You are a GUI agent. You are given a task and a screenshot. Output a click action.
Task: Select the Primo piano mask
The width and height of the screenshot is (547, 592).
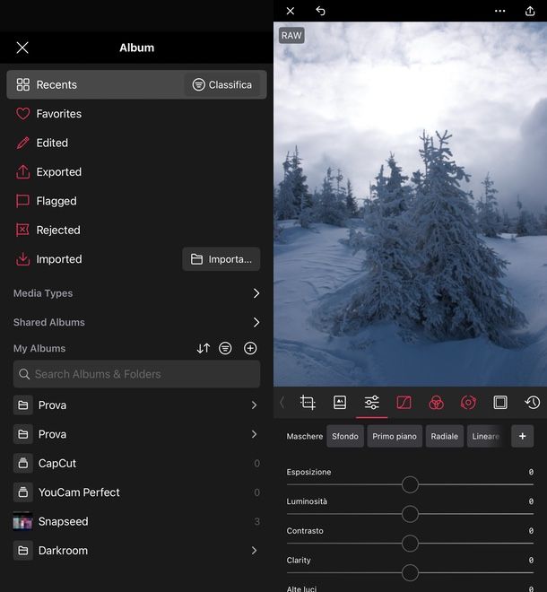click(x=395, y=436)
